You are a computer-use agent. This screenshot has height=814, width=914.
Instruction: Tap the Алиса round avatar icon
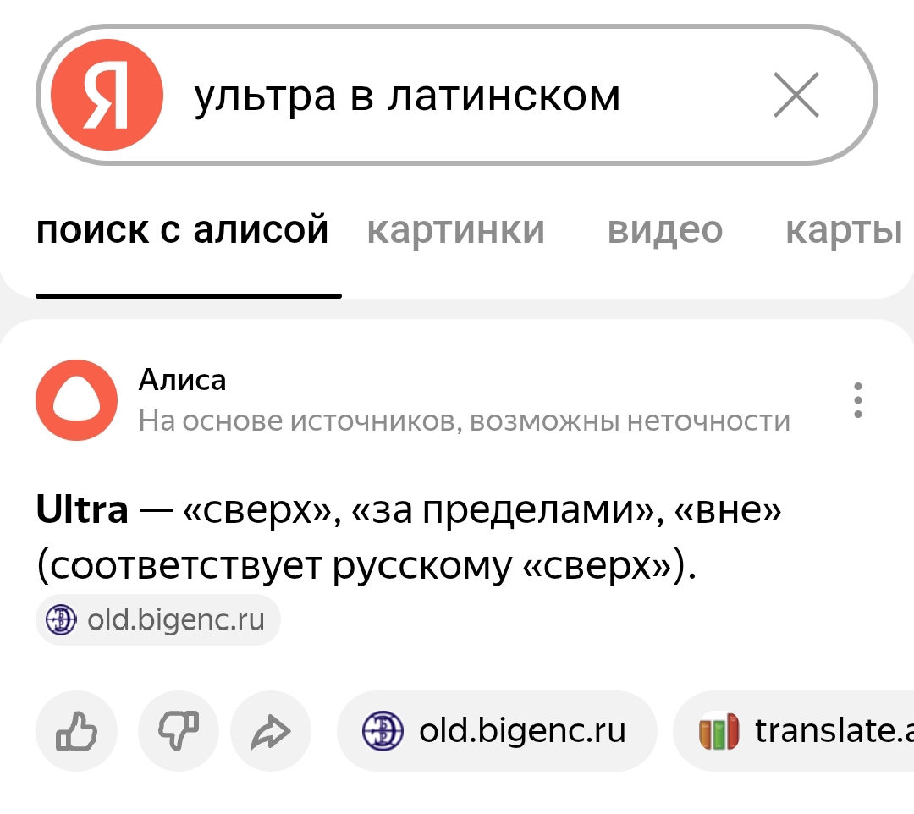pos(76,400)
